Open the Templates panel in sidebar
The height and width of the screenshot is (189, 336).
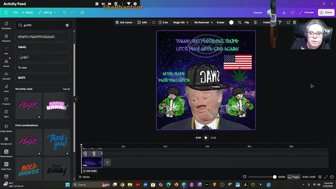6,25
